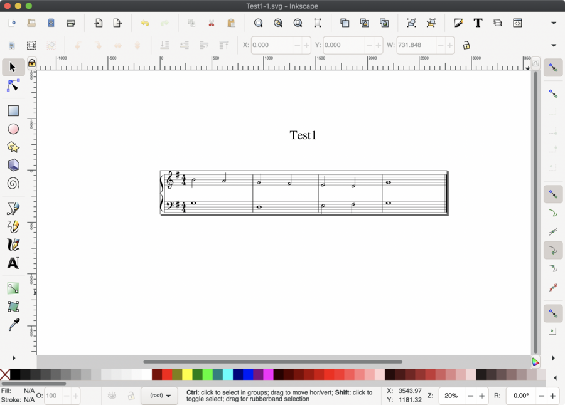The image size is (565, 405).
Task: Click the X coordinate input field
Action: tap(271, 45)
